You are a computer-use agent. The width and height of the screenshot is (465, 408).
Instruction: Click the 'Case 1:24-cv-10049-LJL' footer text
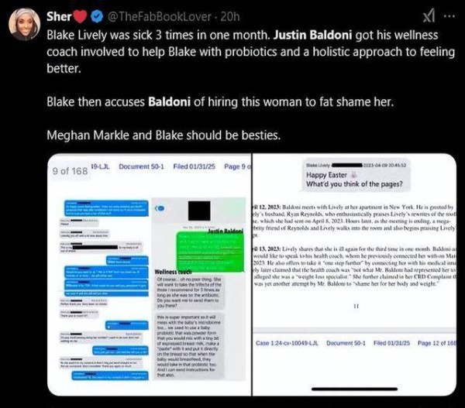pyautogui.click(x=287, y=343)
